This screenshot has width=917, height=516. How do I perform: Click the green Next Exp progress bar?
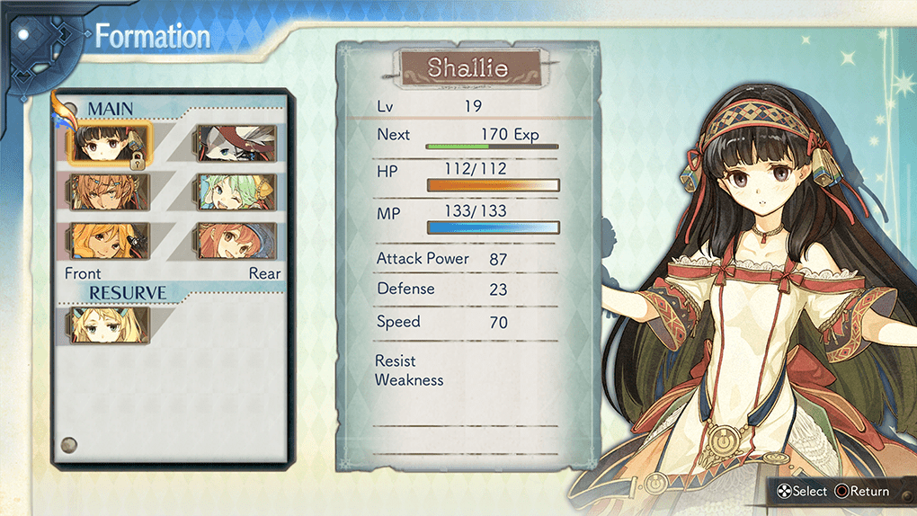(493, 147)
